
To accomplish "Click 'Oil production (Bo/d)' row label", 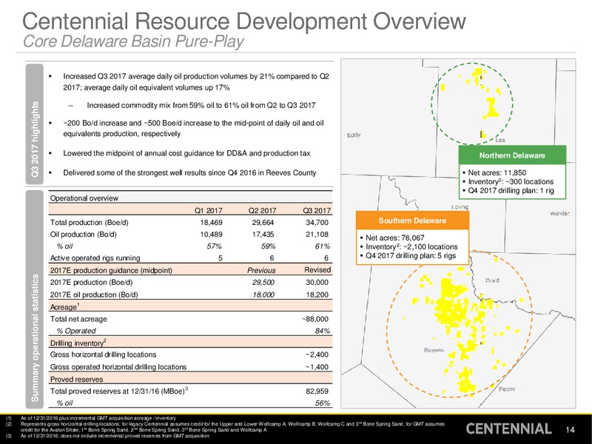I will click(x=84, y=235).
